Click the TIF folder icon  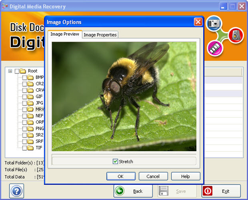30,148
